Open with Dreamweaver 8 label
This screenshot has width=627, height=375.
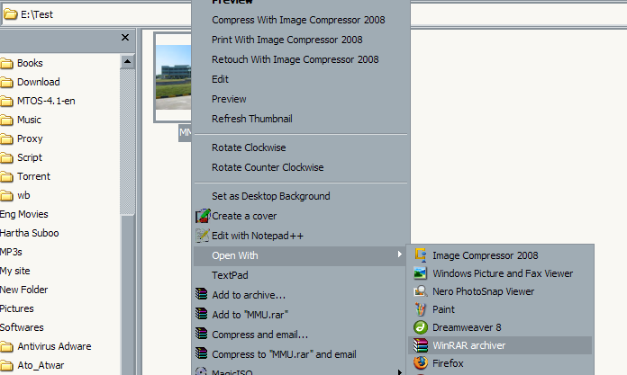pyautogui.click(x=467, y=327)
